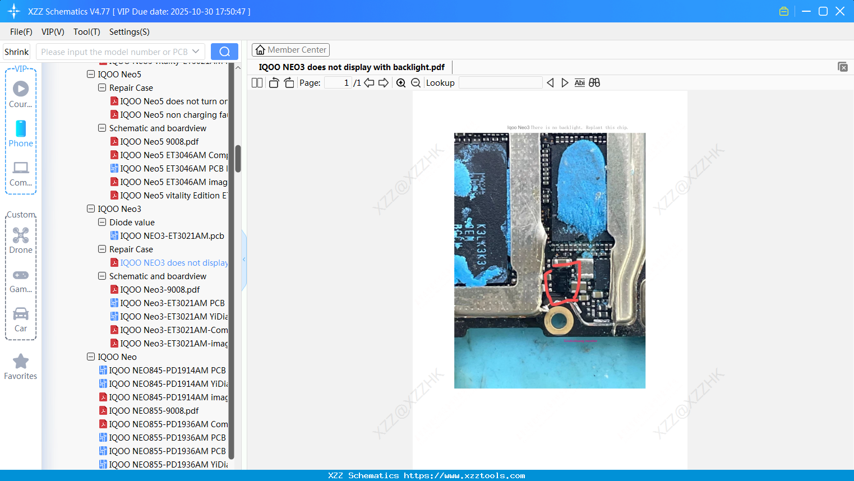854x481 pixels.
Task: Click the PDF page board photo
Action: 550,261
